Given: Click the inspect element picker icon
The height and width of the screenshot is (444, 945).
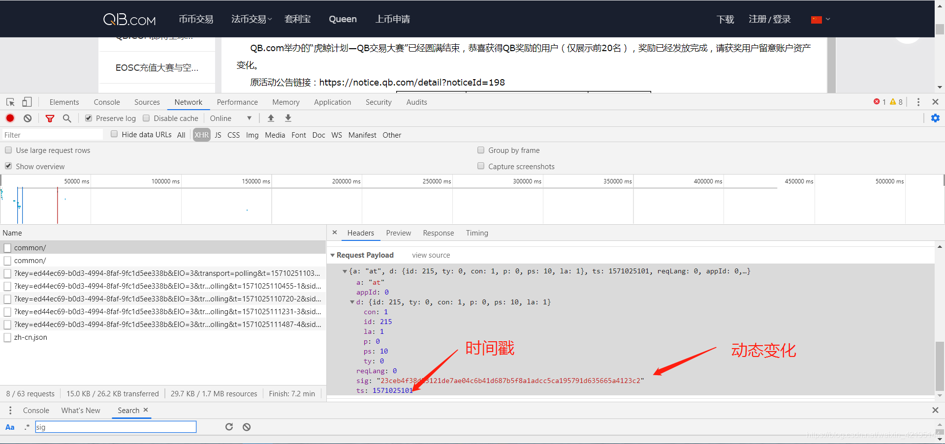Looking at the screenshot, I should (10, 102).
